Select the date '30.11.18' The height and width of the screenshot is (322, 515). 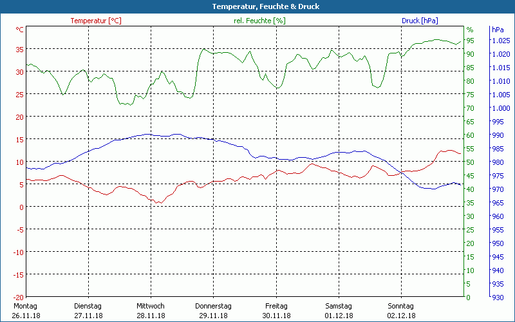[276, 316]
